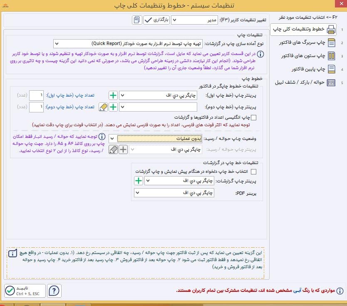
Task: Click the info icon in the dashed hint box
Action: pos(12,253)
